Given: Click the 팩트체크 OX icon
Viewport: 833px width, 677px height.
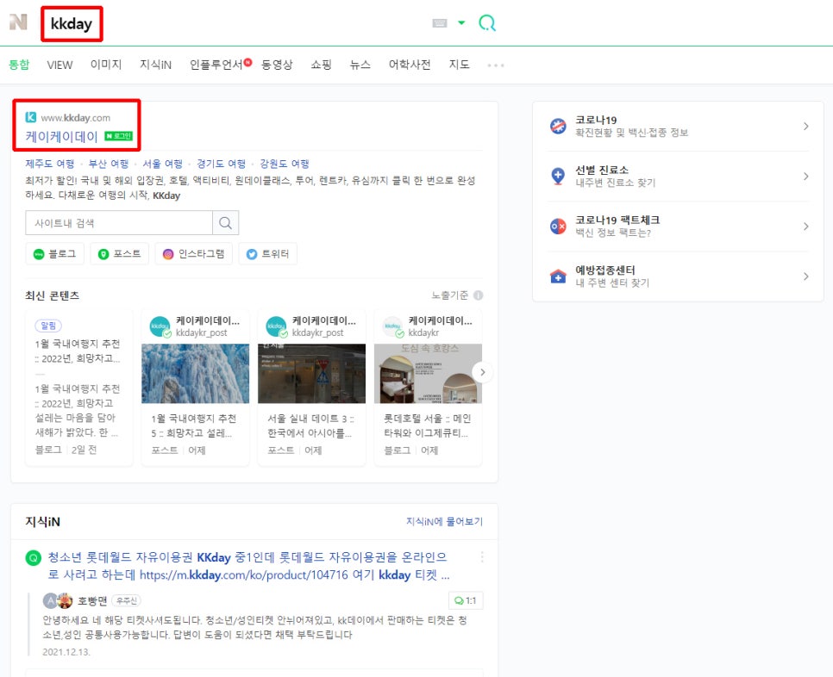Looking at the screenshot, I should [558, 227].
